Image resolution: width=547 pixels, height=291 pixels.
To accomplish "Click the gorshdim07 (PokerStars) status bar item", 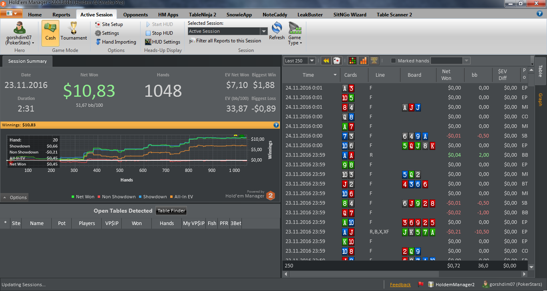I will (x=512, y=285).
